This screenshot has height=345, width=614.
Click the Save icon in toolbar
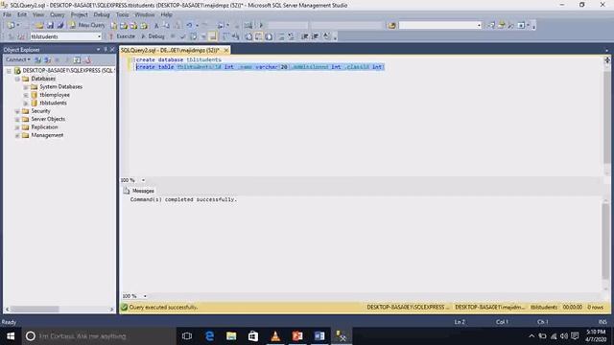(50, 25)
